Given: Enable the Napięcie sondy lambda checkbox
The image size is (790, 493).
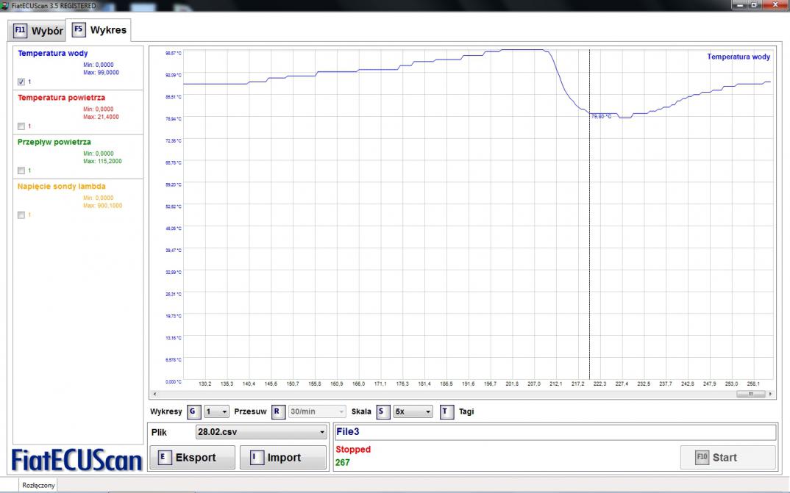Looking at the screenshot, I should click(21, 215).
